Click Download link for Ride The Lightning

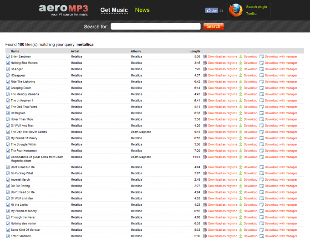click(x=250, y=81)
